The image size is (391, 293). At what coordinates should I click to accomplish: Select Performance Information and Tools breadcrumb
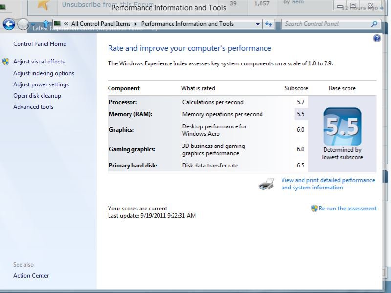(187, 24)
